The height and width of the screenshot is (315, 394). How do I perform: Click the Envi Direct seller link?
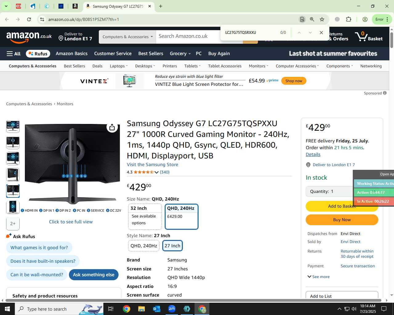tap(350, 242)
